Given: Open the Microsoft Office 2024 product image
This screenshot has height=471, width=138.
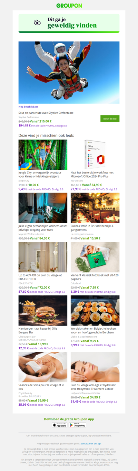Looking at the screenshot, I should click(x=95, y=154).
